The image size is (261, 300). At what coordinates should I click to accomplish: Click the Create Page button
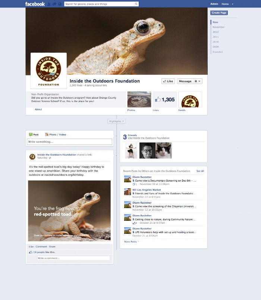tap(219, 13)
